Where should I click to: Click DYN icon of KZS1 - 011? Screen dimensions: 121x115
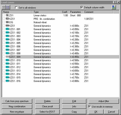point(7,64)
